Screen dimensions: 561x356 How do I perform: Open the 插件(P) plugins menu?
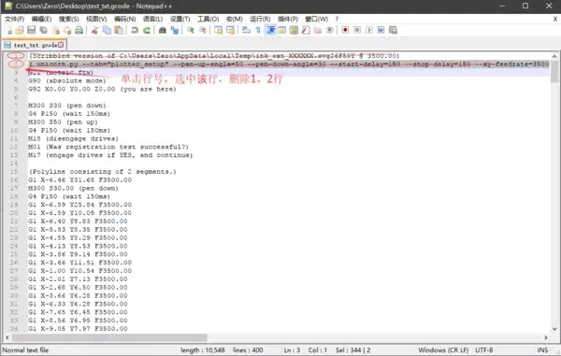[x=288, y=19]
